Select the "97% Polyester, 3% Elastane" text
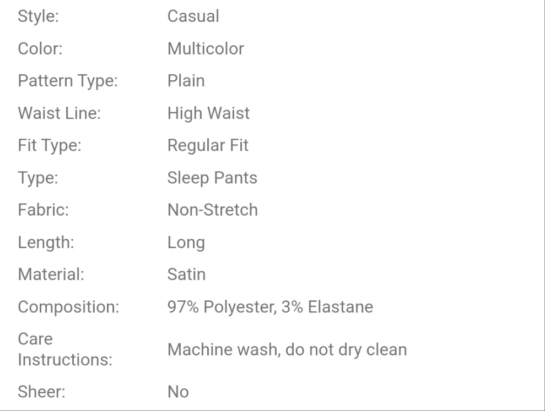545x411 pixels. 270,306
